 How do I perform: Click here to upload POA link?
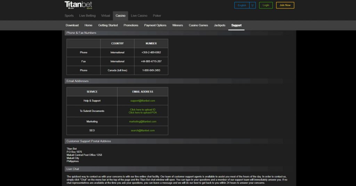pyautogui.click(x=143, y=113)
